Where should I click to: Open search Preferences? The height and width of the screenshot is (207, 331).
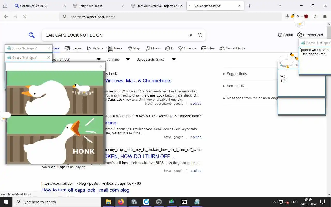(x=310, y=35)
